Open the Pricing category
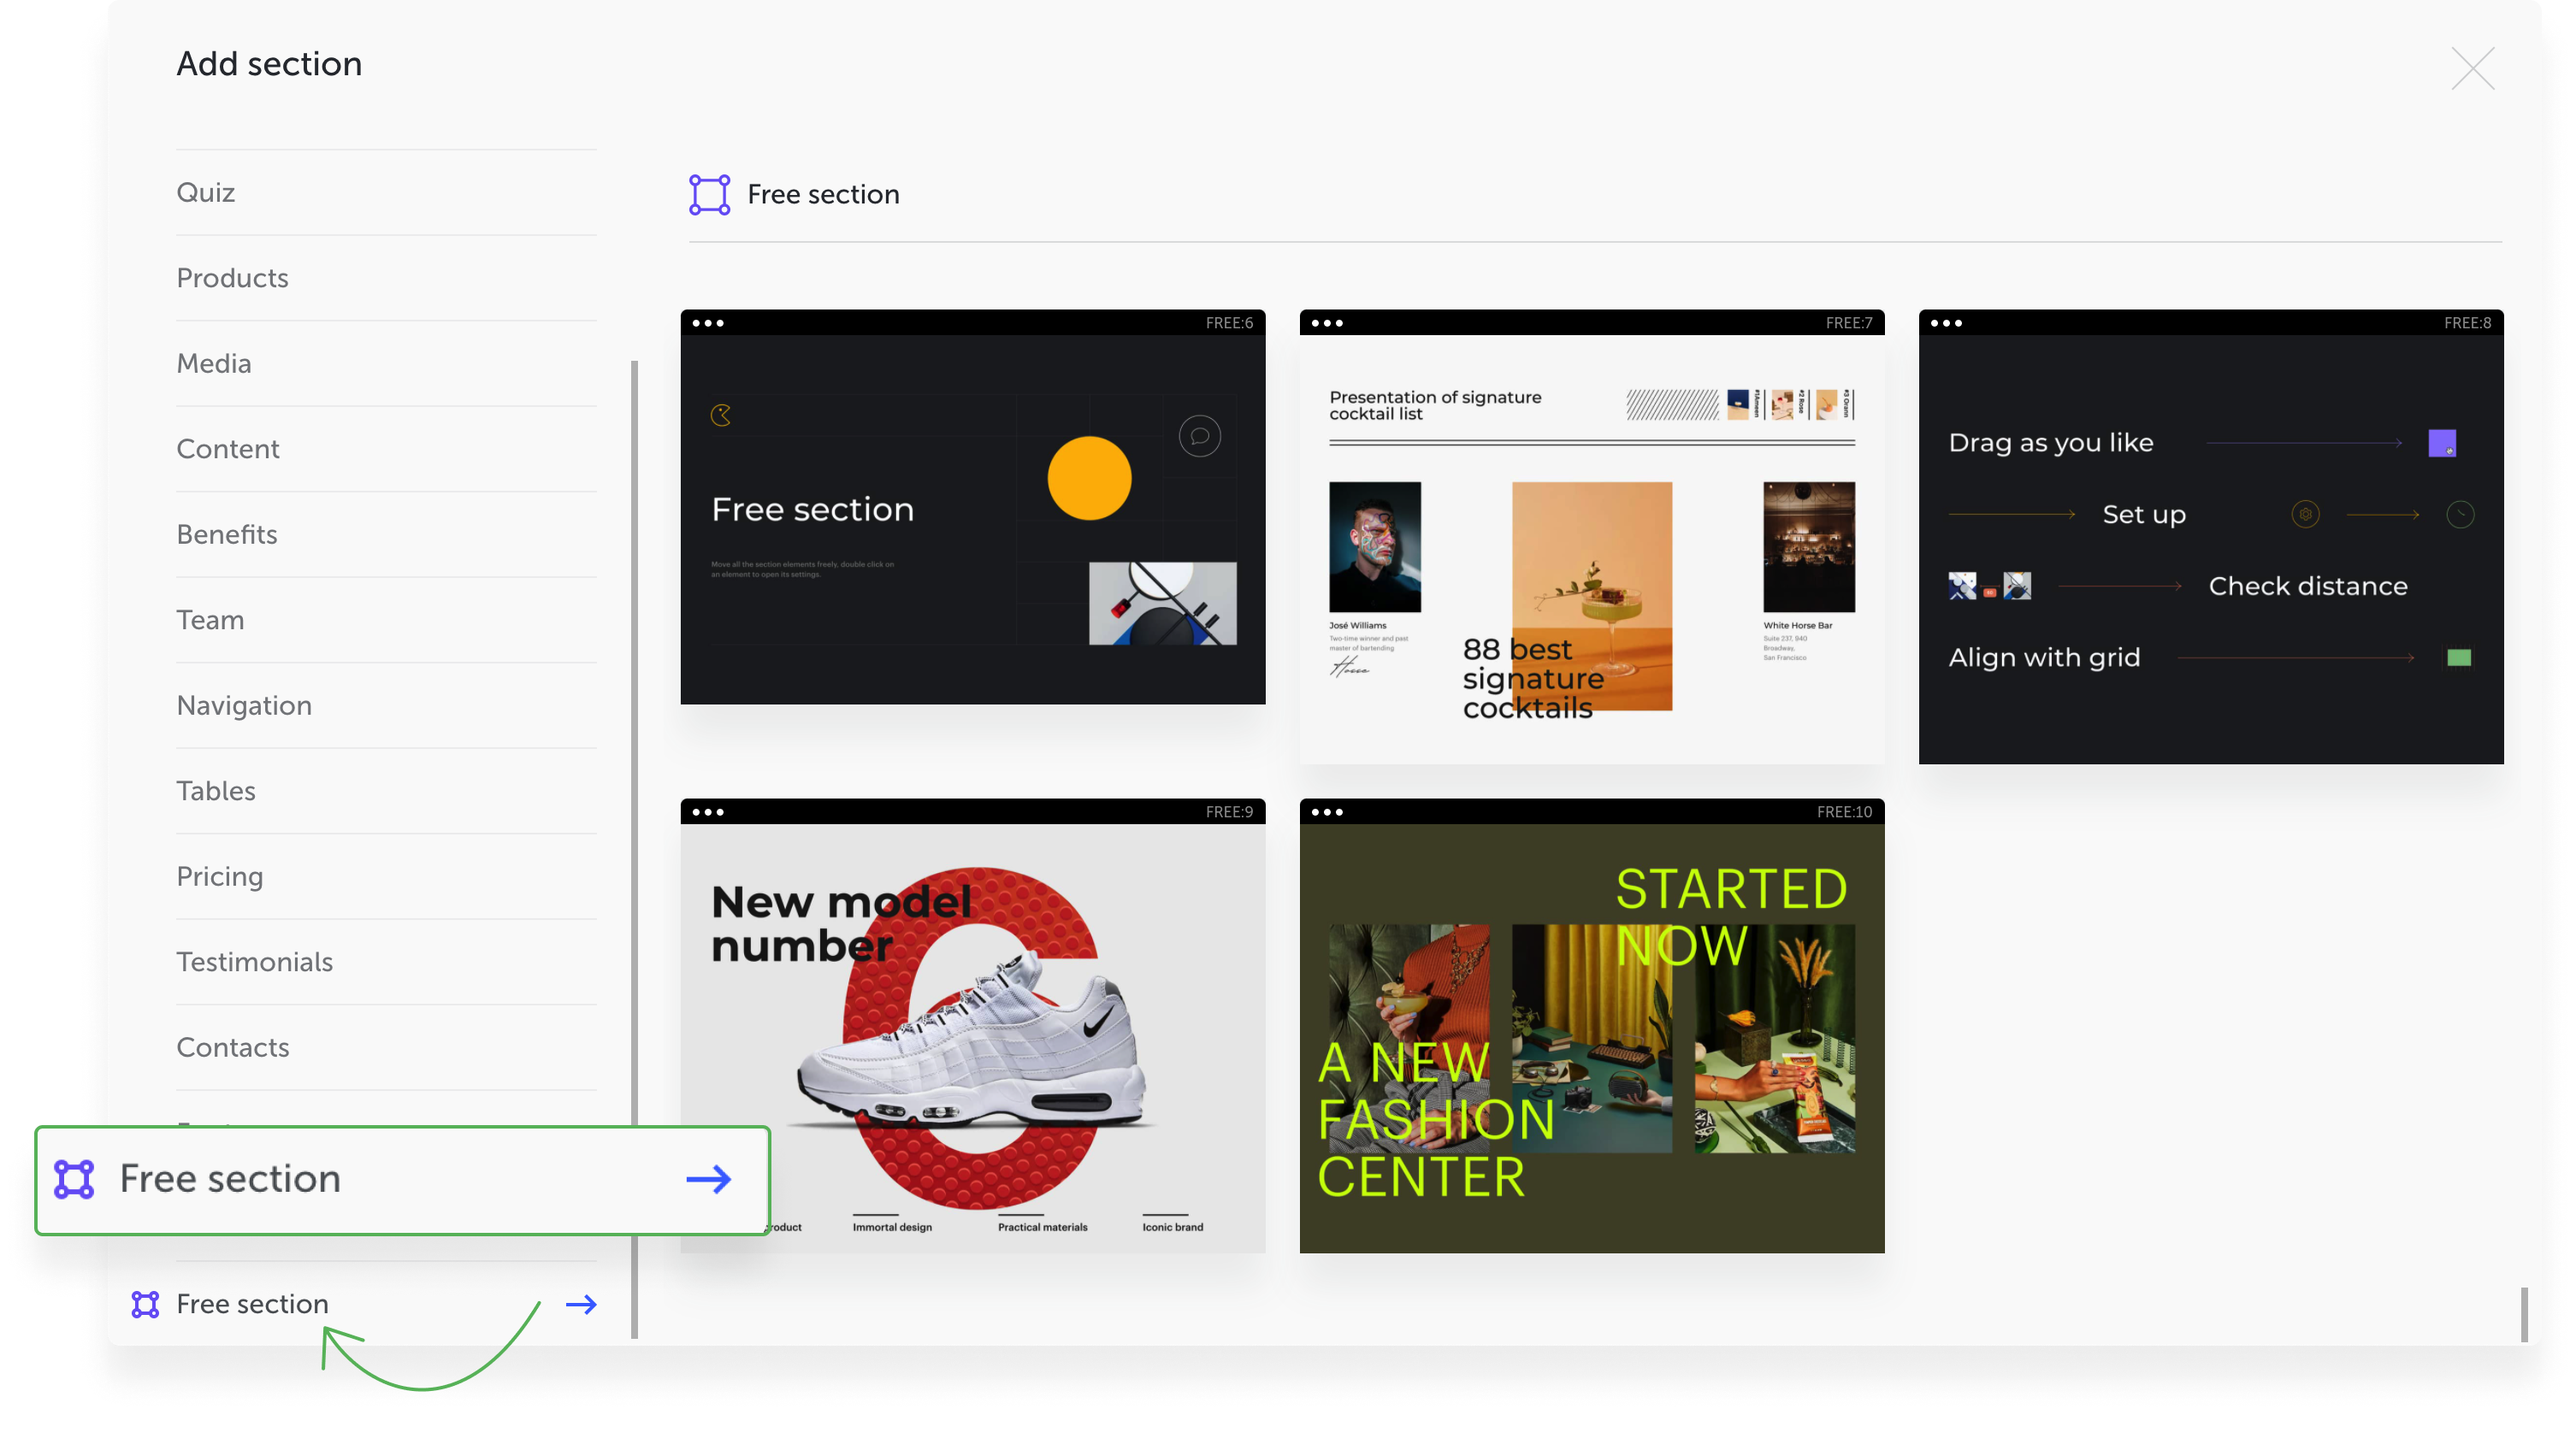The image size is (2576, 1450). [220, 876]
